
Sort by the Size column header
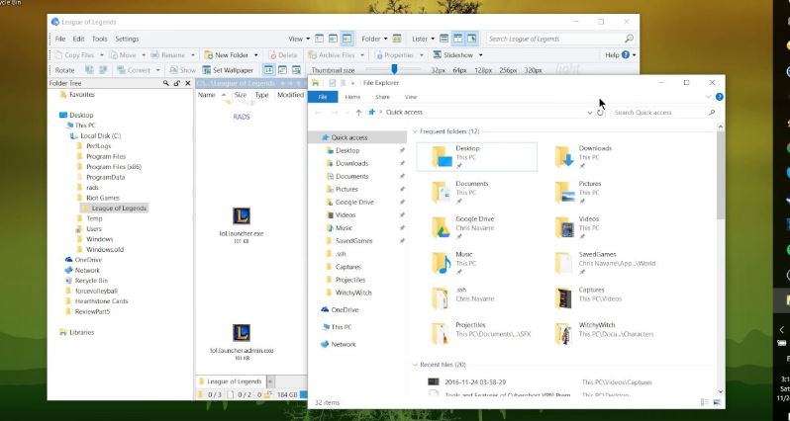click(x=241, y=95)
